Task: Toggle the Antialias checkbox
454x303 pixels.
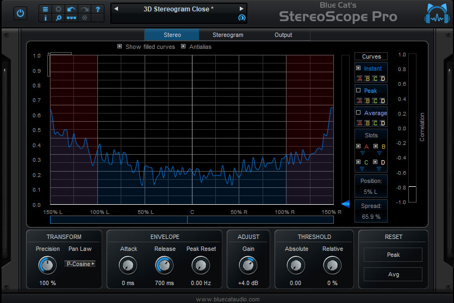Action: (183, 47)
